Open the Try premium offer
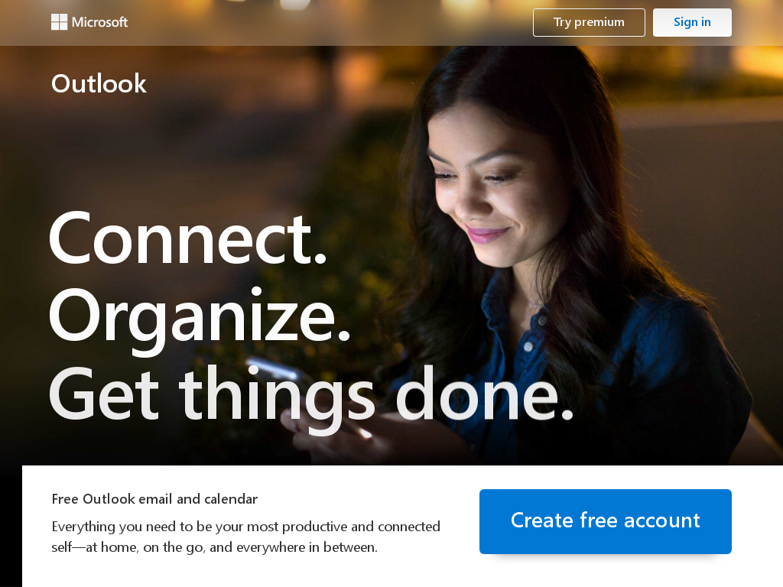Image resolution: width=783 pixels, height=587 pixels. [x=589, y=22]
